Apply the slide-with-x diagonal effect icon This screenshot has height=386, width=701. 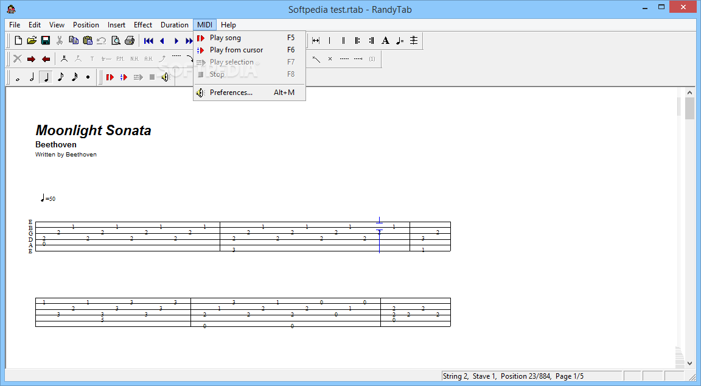[x=316, y=58]
